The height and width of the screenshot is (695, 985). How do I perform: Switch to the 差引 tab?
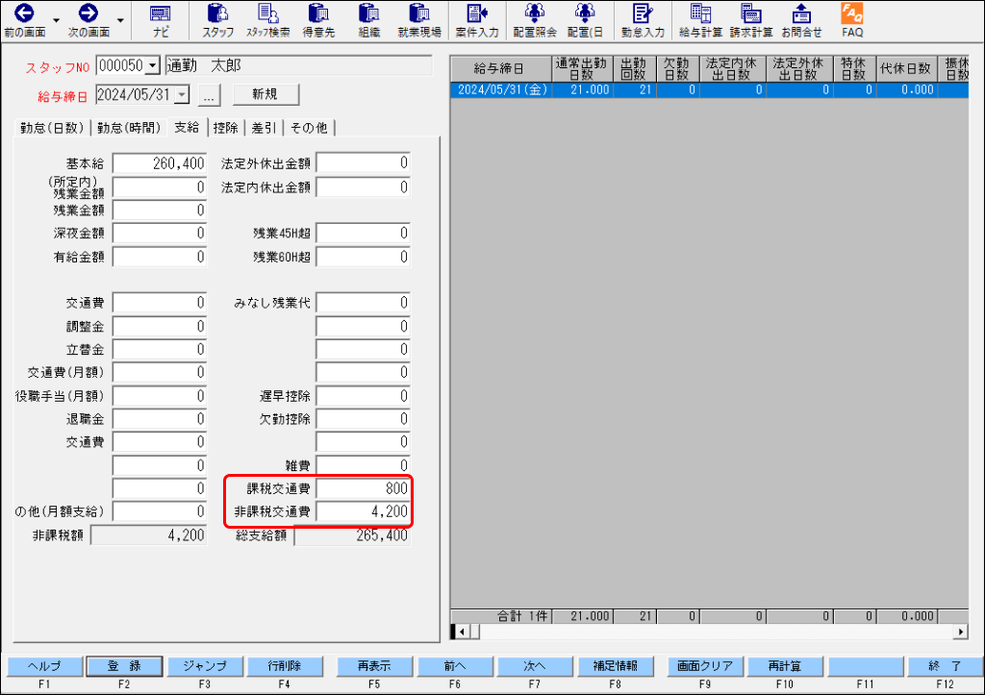(264, 128)
